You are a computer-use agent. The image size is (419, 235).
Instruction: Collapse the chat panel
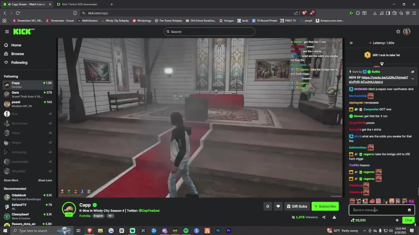coord(351,43)
